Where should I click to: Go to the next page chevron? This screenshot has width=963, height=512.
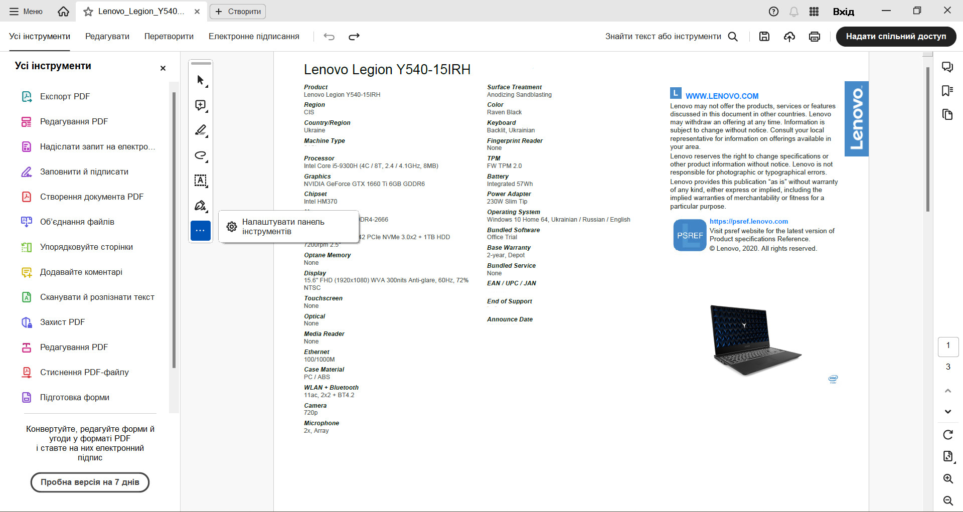pyautogui.click(x=948, y=412)
